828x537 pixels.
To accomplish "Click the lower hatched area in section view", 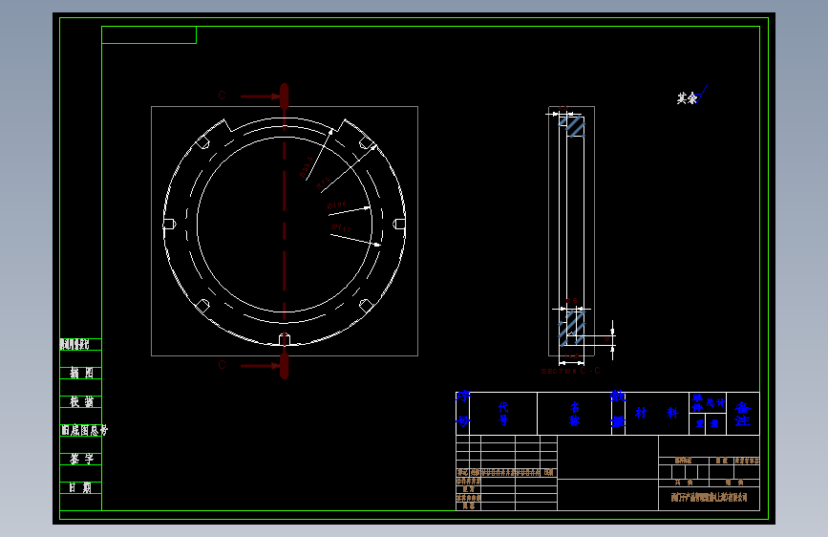I will [572, 327].
